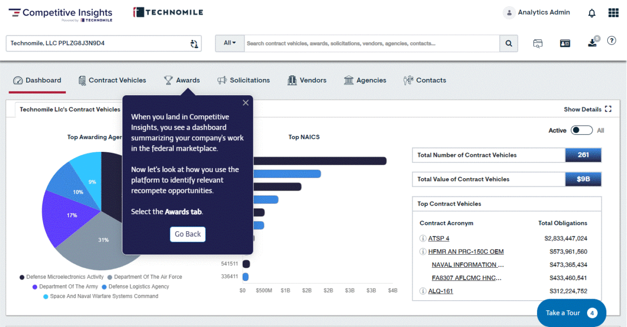
Task: Click the Space And Naval Warfare legend item
Action: click(x=101, y=297)
